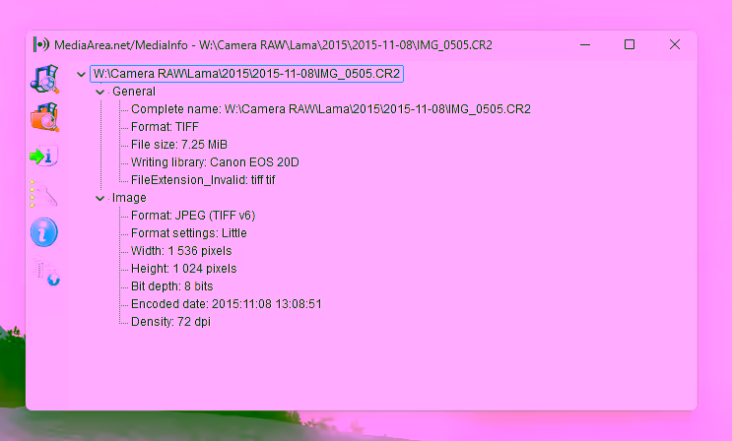Click the Open Folder icon in sidebar
Viewport: 732px width, 441px height.
pos(44,117)
